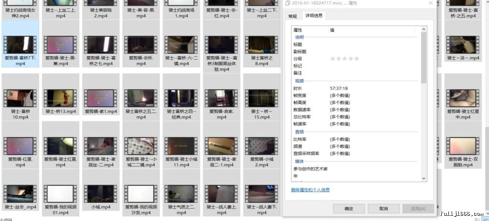Click the 总比特率 property row

[x=356, y=117]
